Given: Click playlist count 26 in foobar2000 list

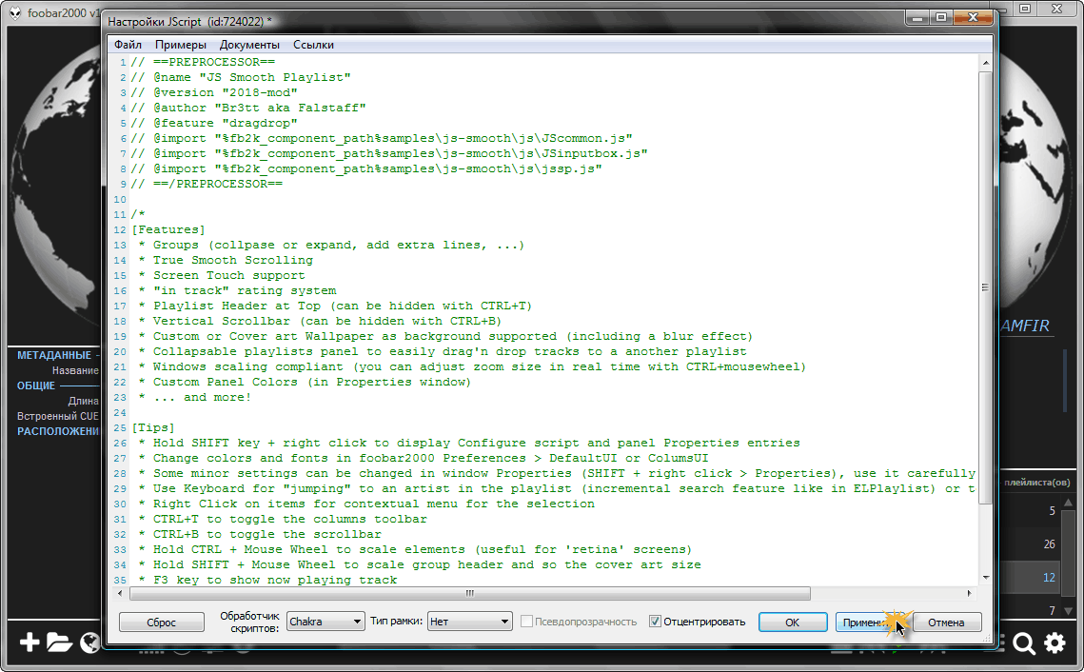Looking at the screenshot, I should click(1050, 544).
